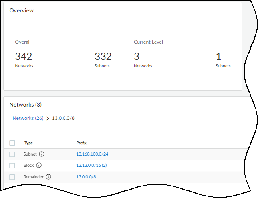Click the 13.0.0.0/8 breadcrumb entry
258x198 pixels.
(64, 118)
